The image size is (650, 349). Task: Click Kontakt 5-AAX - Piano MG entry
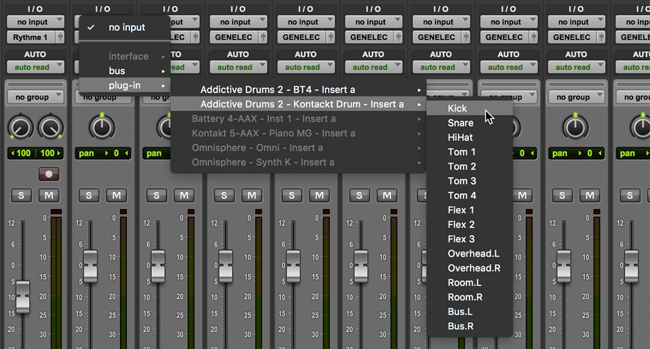(x=298, y=133)
